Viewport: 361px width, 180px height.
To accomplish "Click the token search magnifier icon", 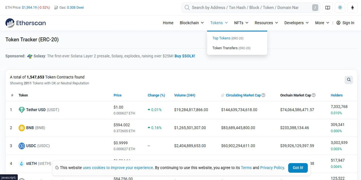I will click(x=348, y=80).
